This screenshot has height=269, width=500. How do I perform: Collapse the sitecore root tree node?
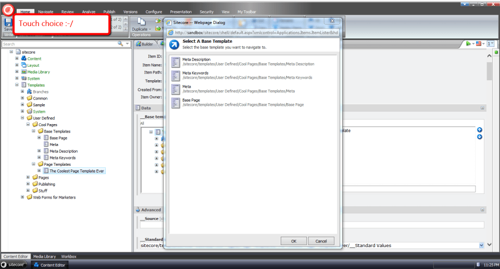11,52
